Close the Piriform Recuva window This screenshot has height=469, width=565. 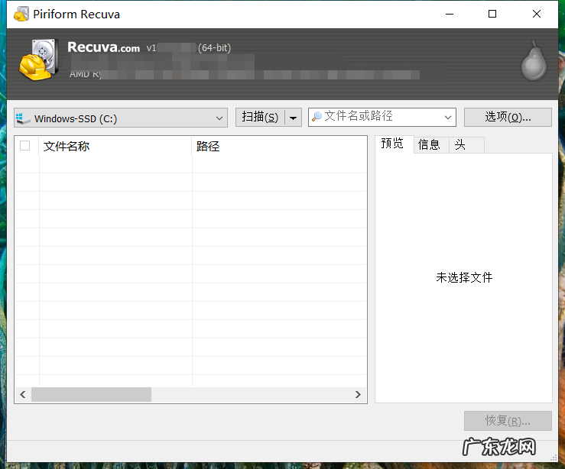[535, 14]
